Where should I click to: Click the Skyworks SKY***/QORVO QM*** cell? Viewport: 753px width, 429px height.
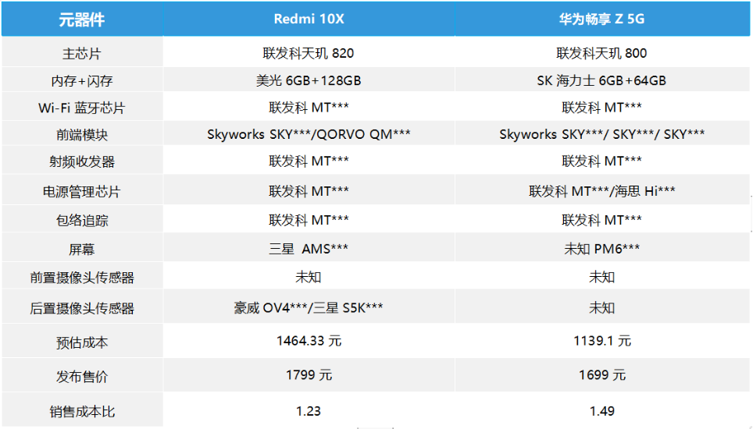coord(309,134)
